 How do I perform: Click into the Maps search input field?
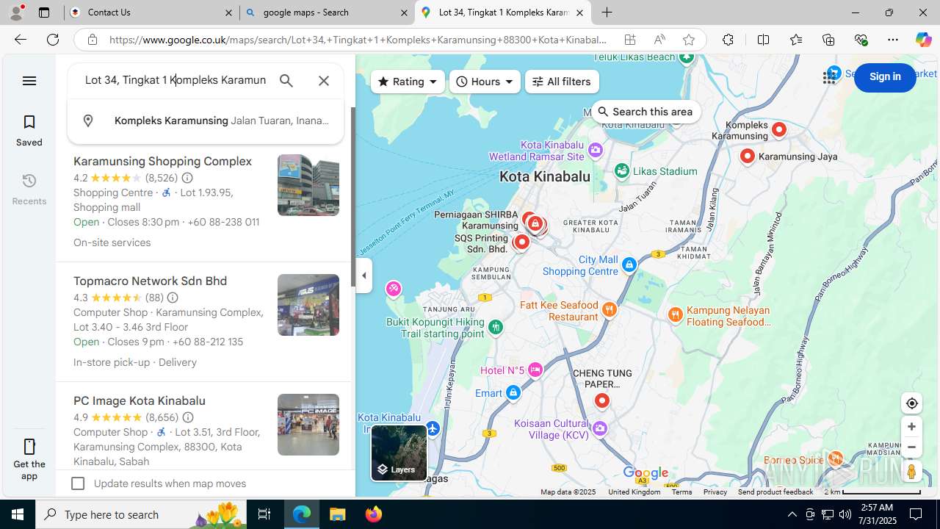click(x=176, y=80)
